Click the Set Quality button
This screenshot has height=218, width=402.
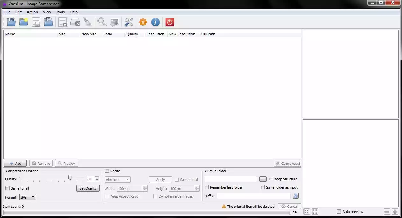(x=88, y=188)
